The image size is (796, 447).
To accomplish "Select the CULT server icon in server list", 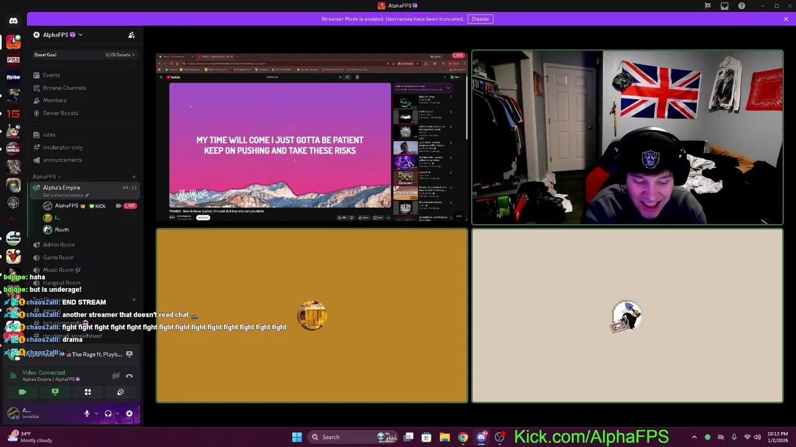I will [13, 203].
